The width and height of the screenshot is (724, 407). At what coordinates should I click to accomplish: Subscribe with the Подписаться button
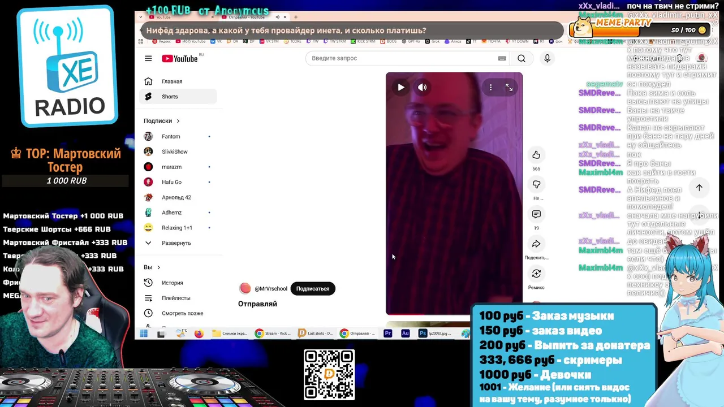(x=312, y=289)
